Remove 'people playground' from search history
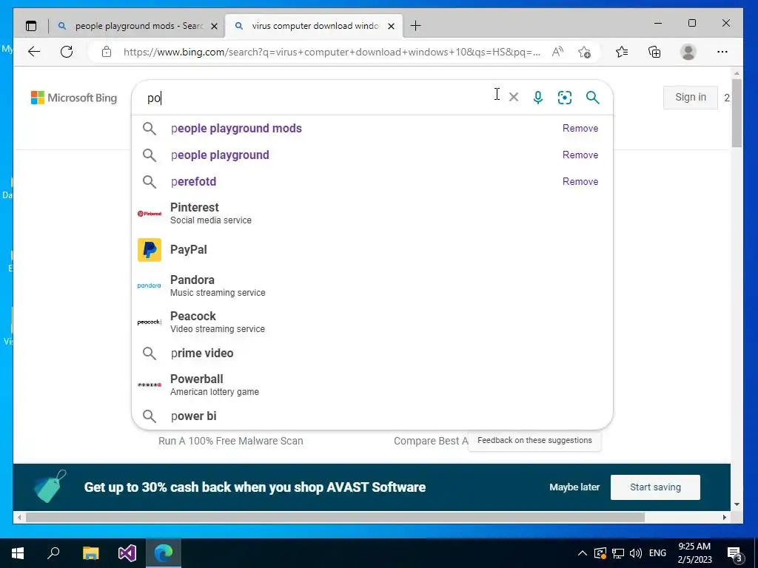The width and height of the screenshot is (758, 568). click(580, 155)
